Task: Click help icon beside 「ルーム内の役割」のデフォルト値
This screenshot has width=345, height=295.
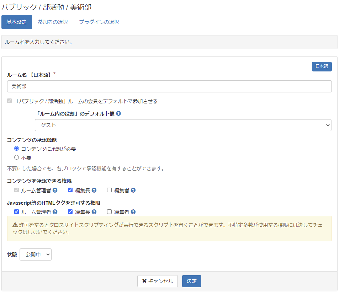Action: click(x=118, y=114)
